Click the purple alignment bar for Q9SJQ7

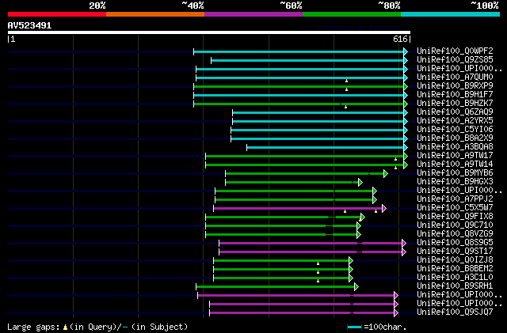click(x=302, y=313)
